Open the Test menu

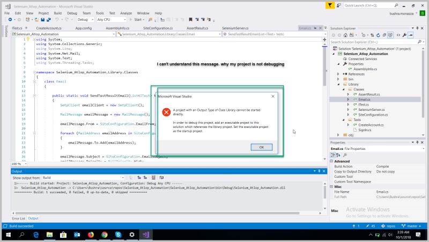[112, 13]
